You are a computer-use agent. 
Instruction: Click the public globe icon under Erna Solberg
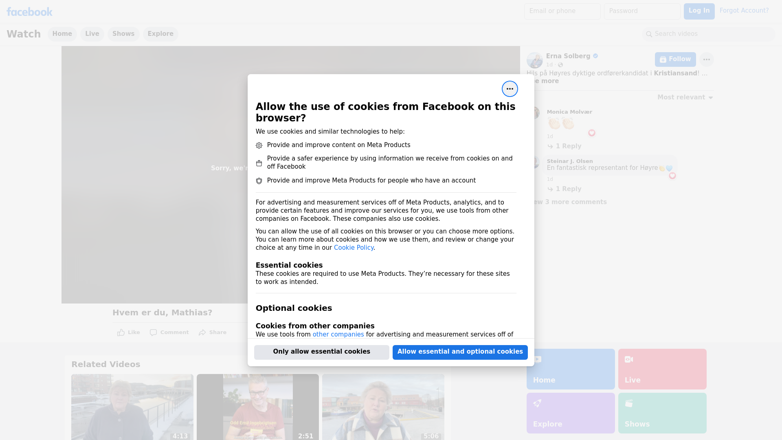coord(560,65)
